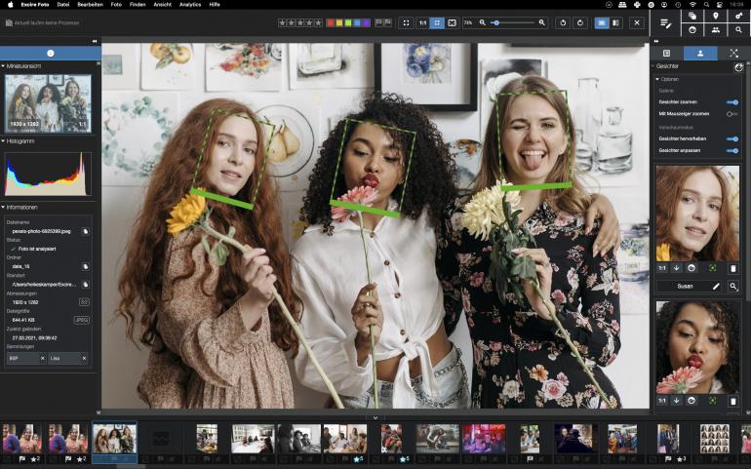Image resolution: width=751 pixels, height=469 pixels.
Task: Open the faces tab in right panel
Action: coord(699,54)
